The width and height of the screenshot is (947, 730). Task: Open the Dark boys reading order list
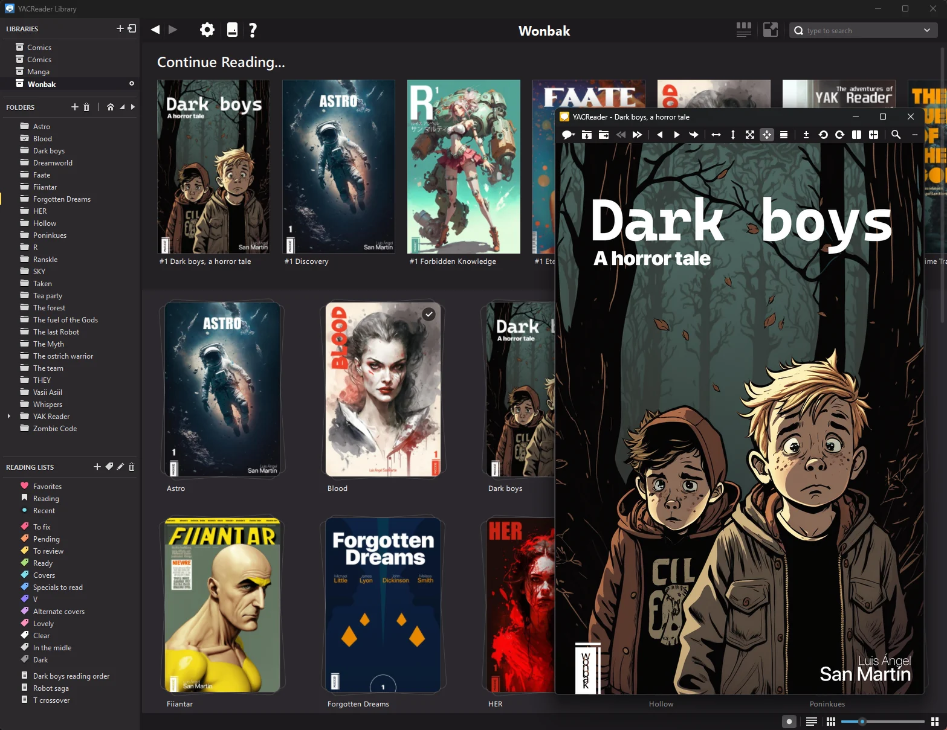[x=70, y=676]
